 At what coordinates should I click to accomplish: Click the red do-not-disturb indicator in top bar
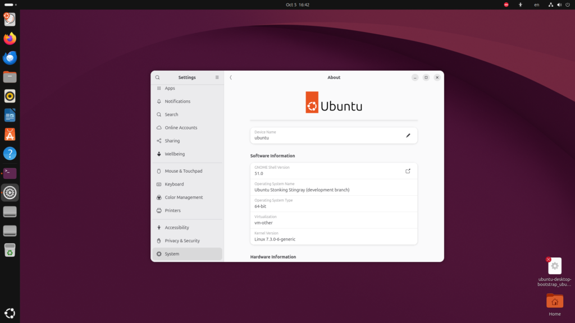(506, 4)
